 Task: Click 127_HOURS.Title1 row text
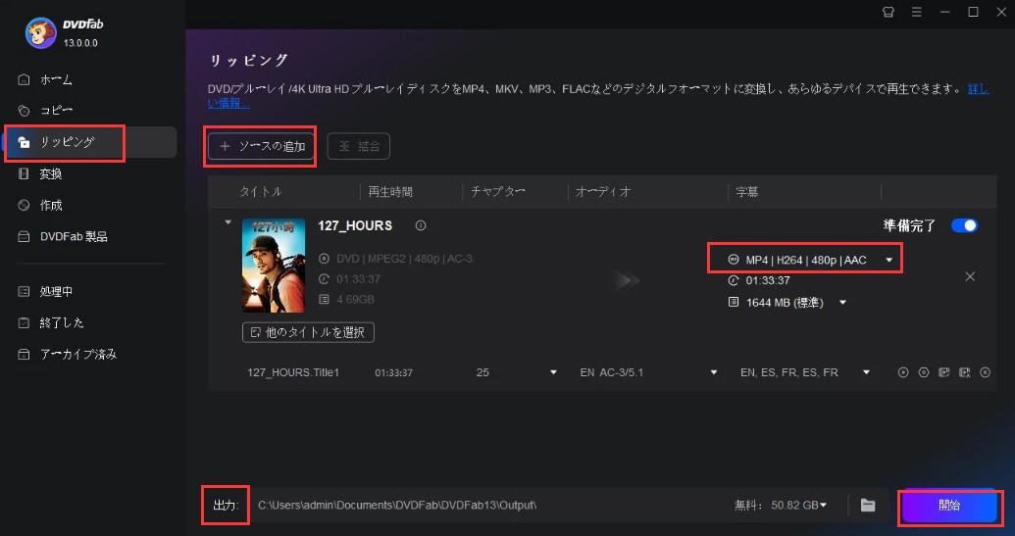293,372
